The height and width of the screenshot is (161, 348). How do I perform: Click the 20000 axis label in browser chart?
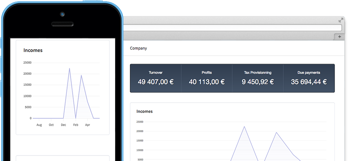click(140, 131)
